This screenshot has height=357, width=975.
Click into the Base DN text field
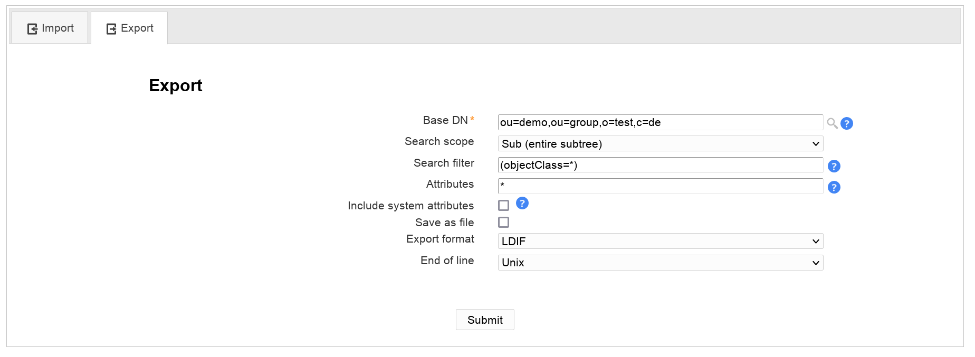click(660, 122)
